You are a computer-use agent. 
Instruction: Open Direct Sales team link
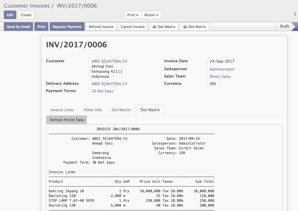pyautogui.click(x=220, y=77)
